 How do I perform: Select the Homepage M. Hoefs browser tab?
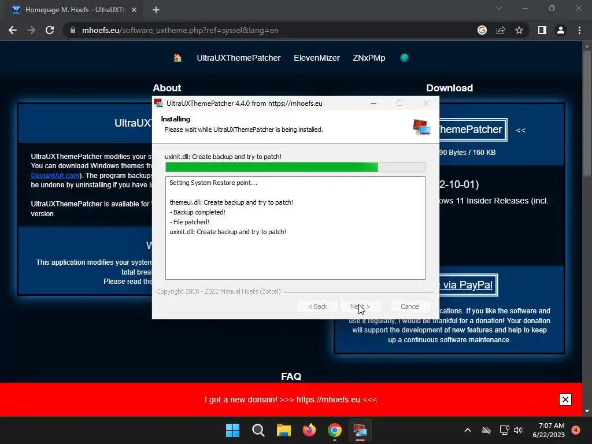(x=75, y=10)
